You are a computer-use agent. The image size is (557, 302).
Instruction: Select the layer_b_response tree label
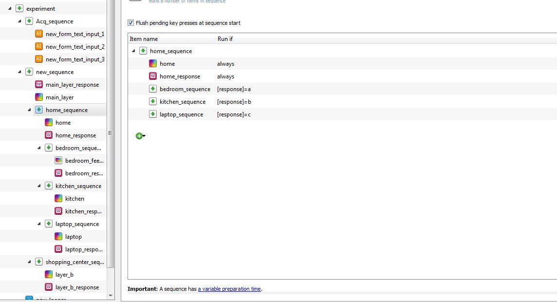pos(77,287)
